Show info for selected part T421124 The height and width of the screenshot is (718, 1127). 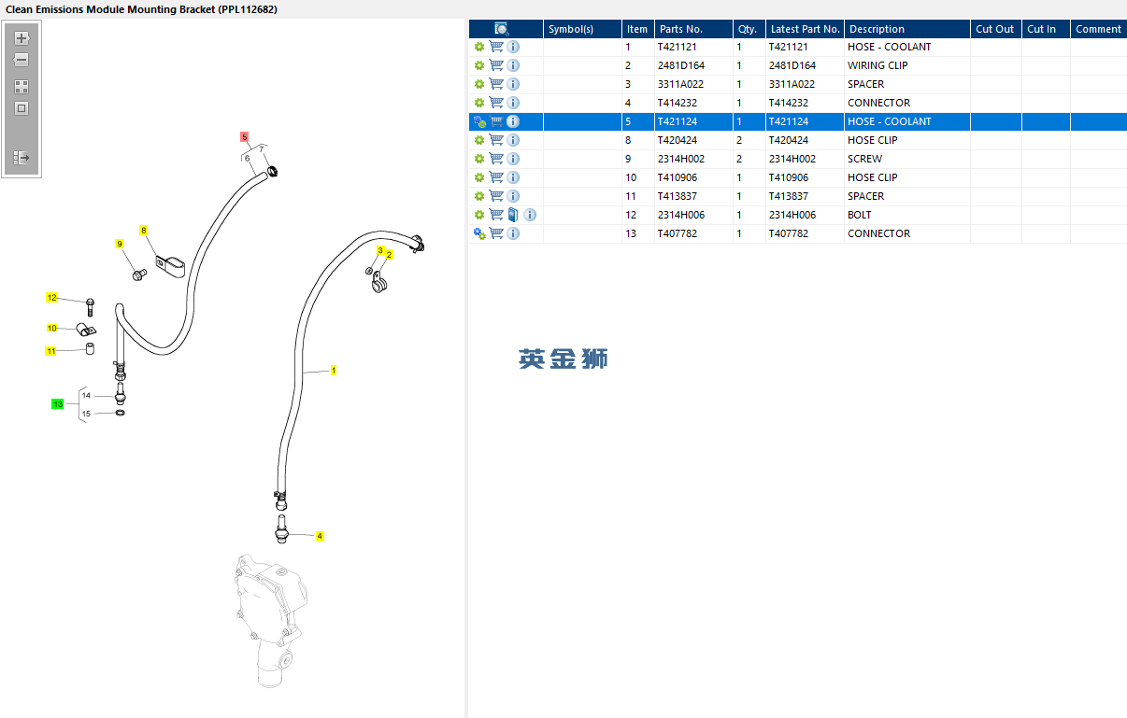513,121
